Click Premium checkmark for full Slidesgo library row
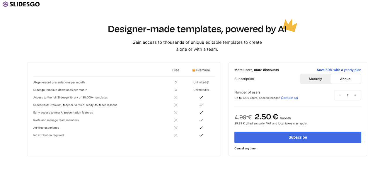The width and height of the screenshot is (375, 170). coord(201,97)
